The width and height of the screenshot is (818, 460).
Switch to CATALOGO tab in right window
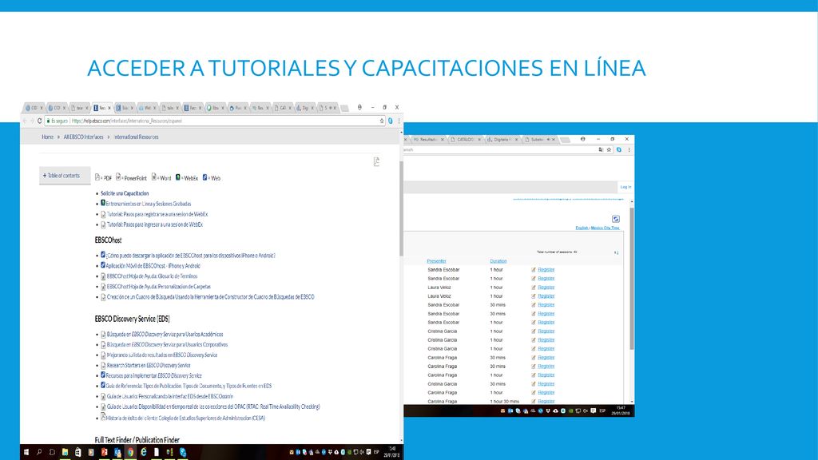click(466, 140)
